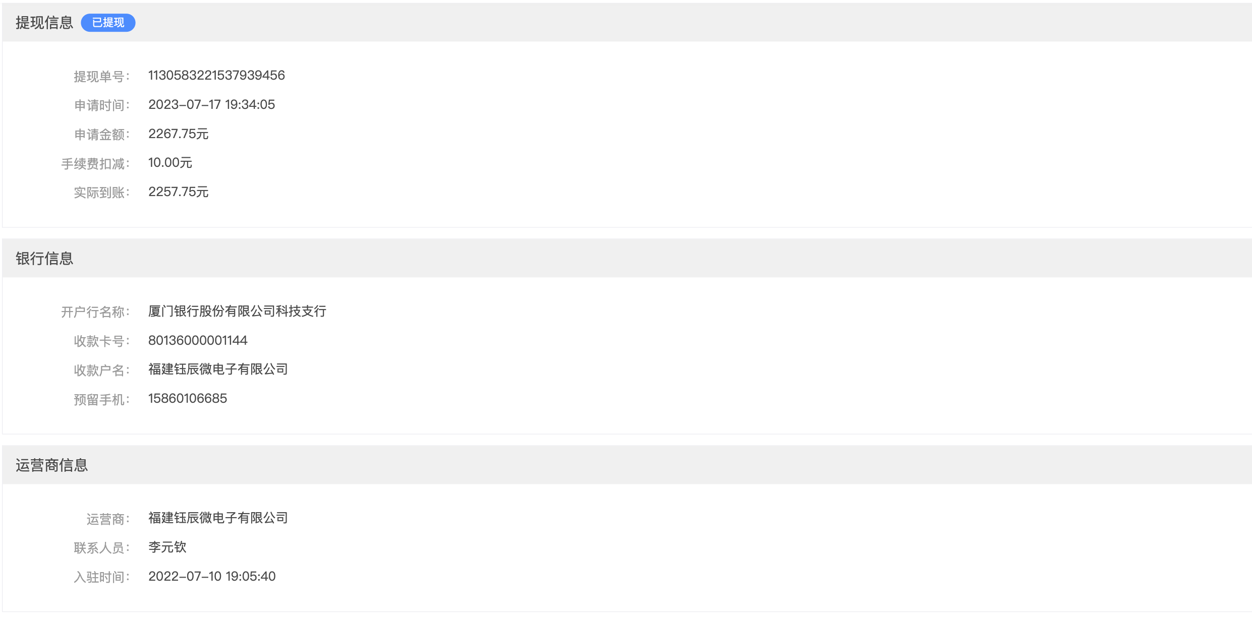Click the 已提现 status badge

108,23
